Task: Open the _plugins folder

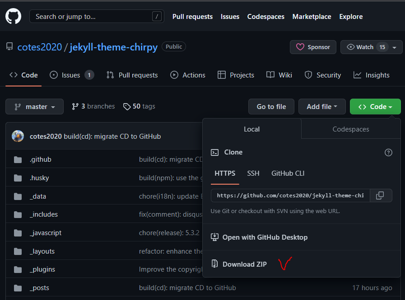Action: click(42, 269)
